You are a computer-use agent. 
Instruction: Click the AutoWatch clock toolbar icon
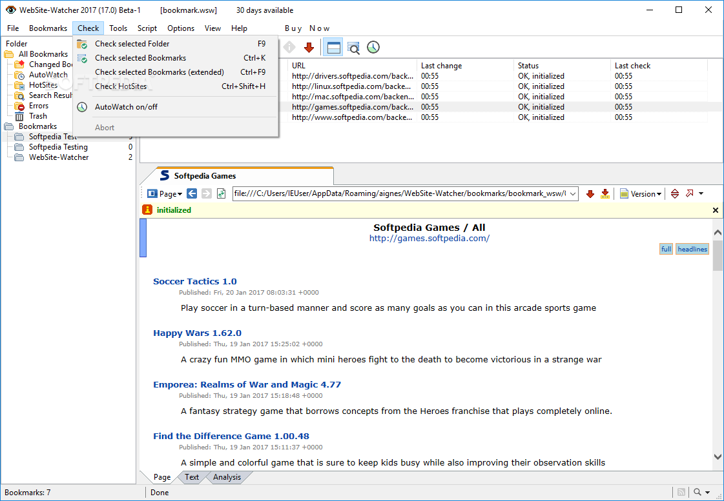tap(373, 47)
